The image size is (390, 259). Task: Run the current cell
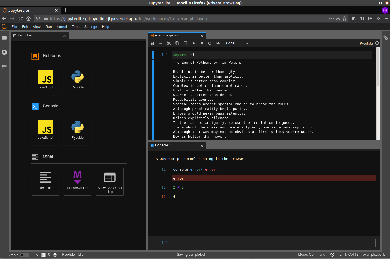click(193, 43)
